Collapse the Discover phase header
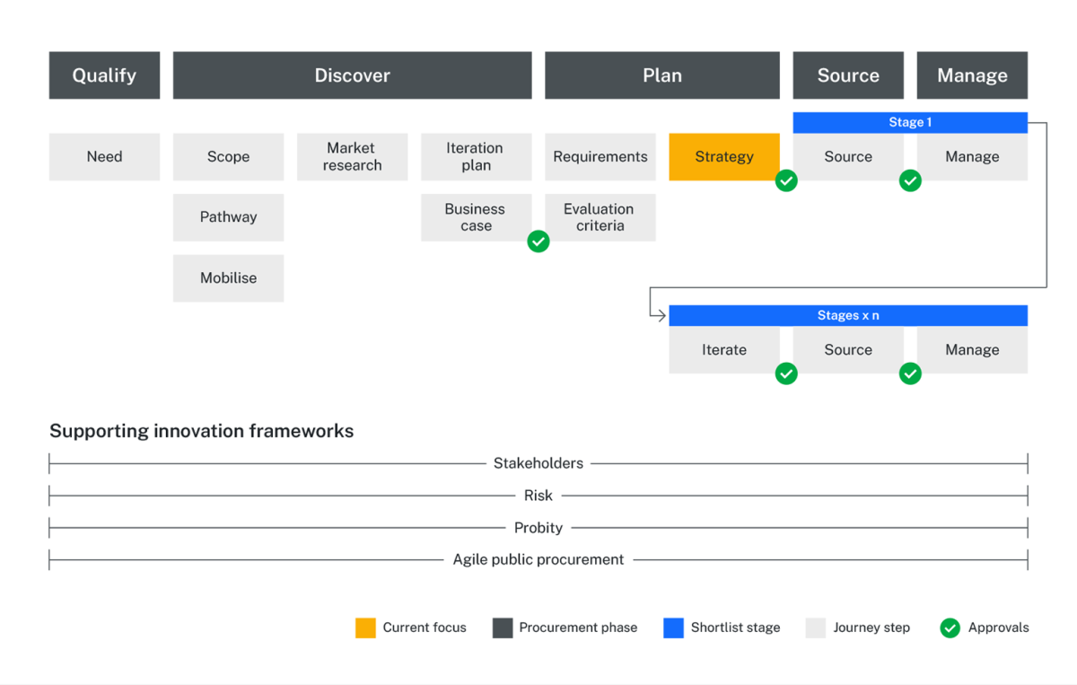The image size is (1077, 685). [x=352, y=75]
